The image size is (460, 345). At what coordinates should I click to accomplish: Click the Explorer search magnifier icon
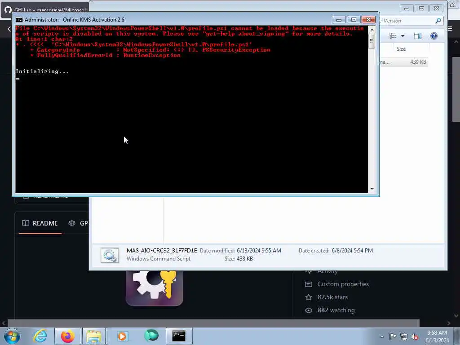pos(438,21)
